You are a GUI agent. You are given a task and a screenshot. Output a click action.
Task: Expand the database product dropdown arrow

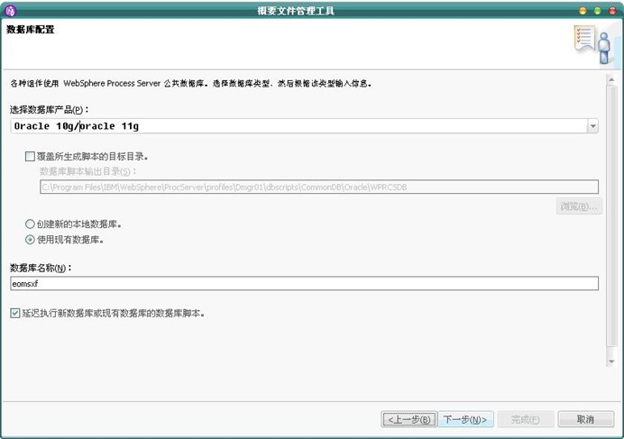(x=592, y=126)
